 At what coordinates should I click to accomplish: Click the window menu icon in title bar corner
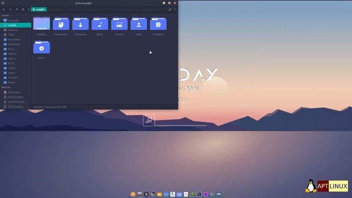tap(3, 3)
